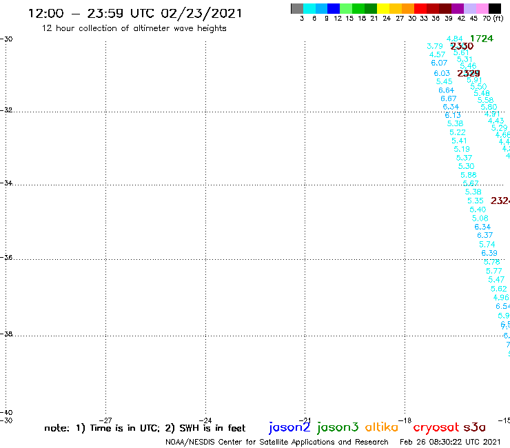Viewport: 510px width, 448px height.
Task: Click the wave height value 6.39
Action: click(x=489, y=253)
